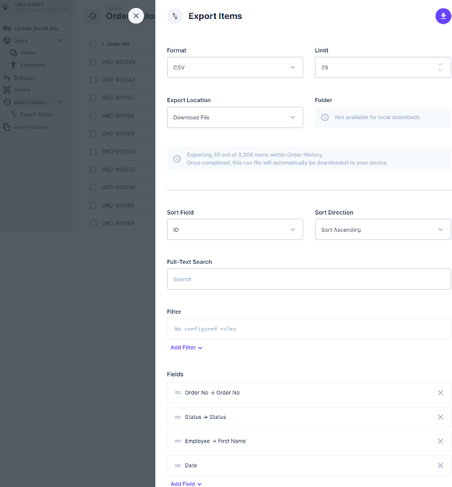Viewport: 452px width, 487px height.
Task: Open Statuses in the sidebar
Action: (x=24, y=78)
